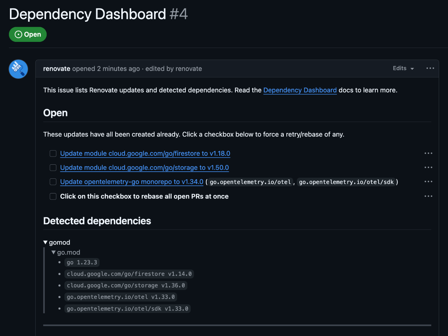
Task: Open options for the storage update item
Action: (x=428, y=168)
